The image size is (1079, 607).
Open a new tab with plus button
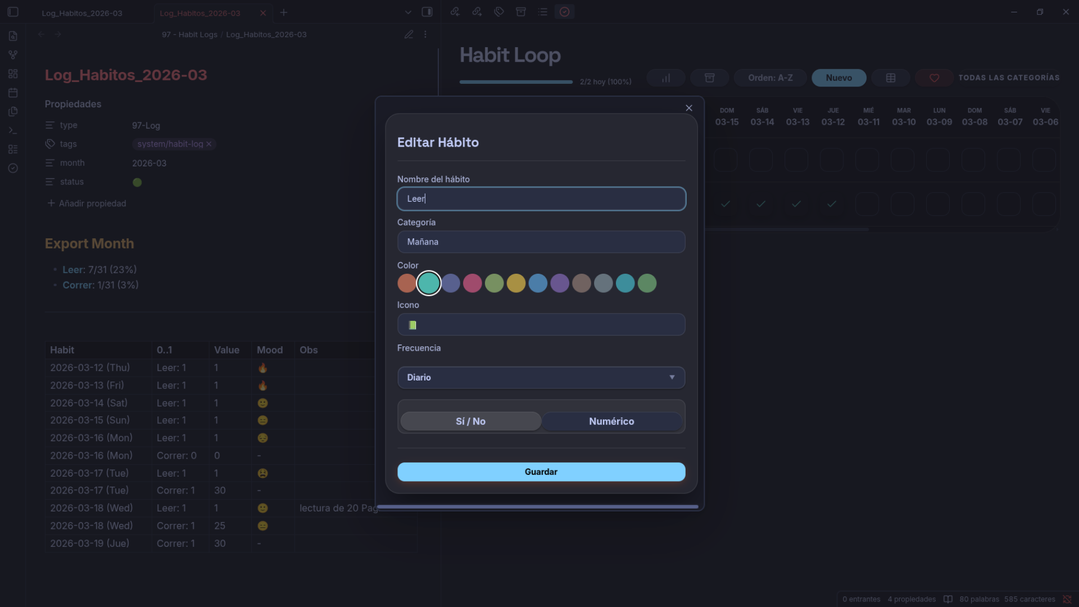tap(284, 12)
